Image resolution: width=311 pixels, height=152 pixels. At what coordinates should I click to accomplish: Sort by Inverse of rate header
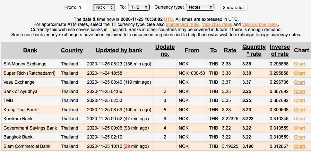click(280, 50)
